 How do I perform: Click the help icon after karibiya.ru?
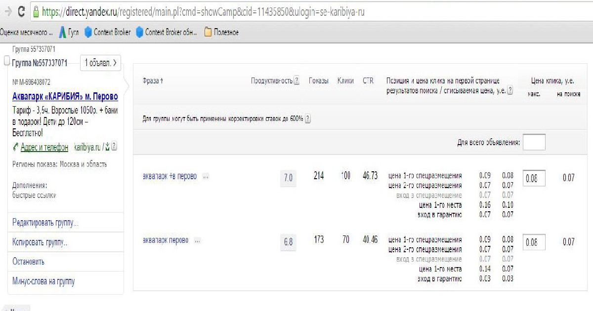114,147
